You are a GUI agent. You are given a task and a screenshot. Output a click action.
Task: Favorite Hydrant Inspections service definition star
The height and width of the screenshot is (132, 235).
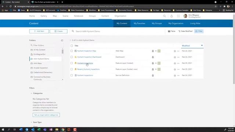175,76
